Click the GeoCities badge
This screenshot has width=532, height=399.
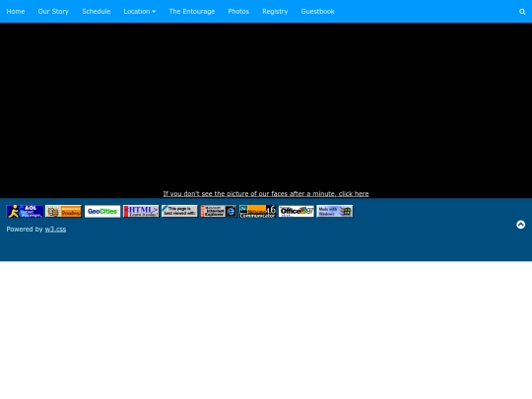[102, 212]
